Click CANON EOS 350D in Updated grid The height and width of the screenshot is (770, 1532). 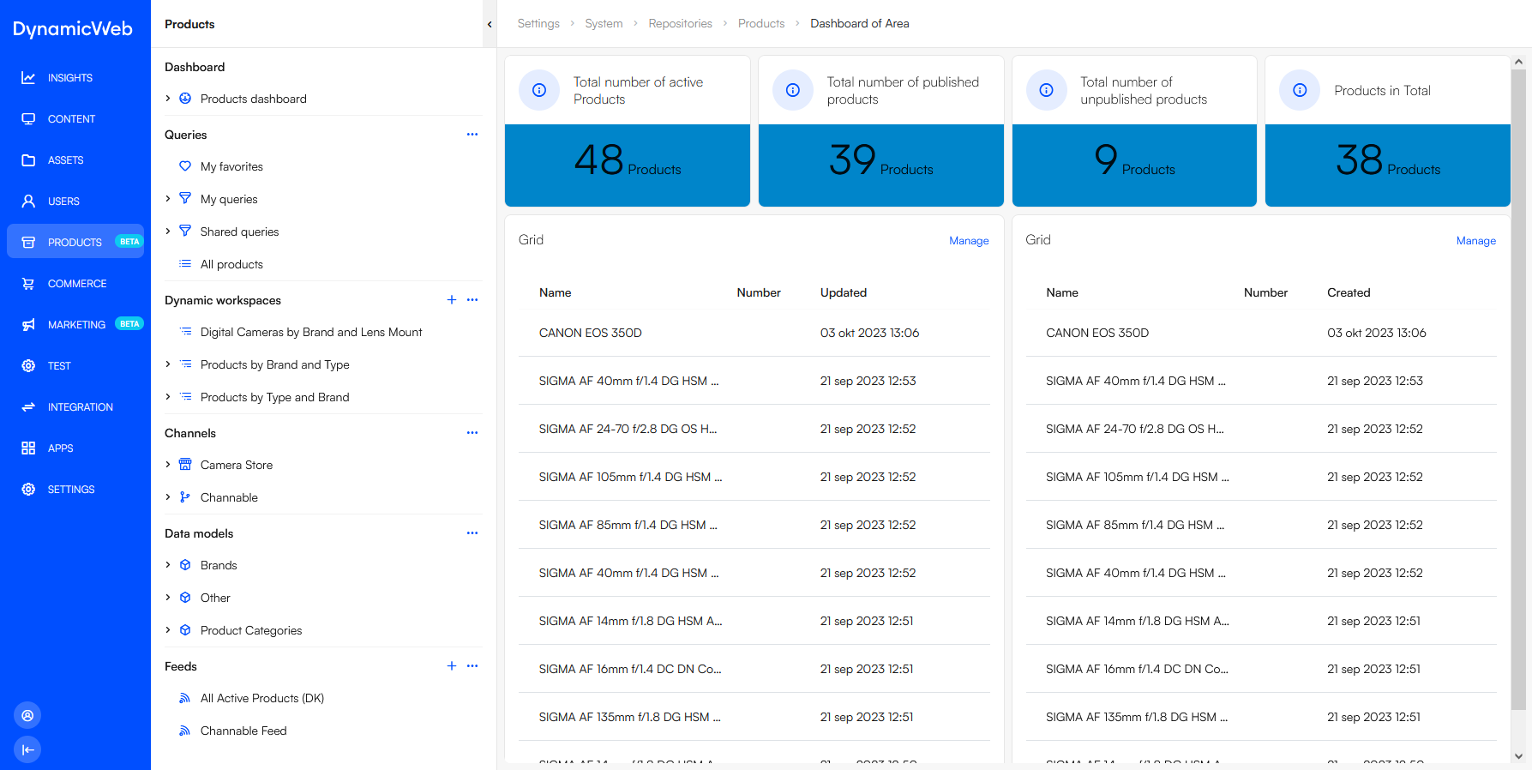pos(590,333)
